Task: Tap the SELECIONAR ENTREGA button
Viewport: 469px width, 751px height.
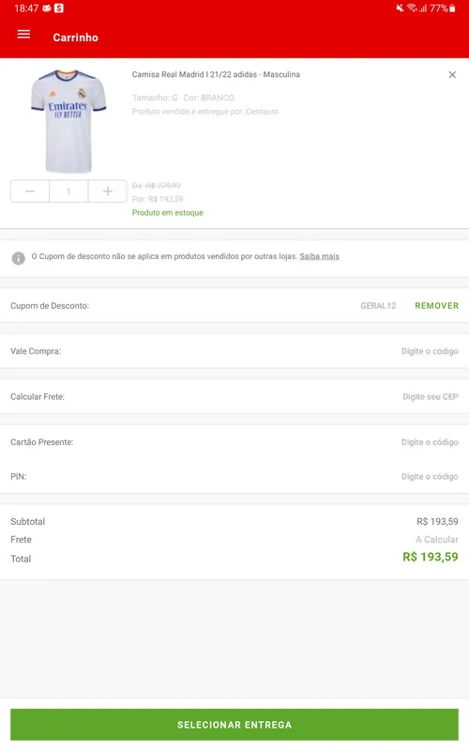Action: (234, 725)
